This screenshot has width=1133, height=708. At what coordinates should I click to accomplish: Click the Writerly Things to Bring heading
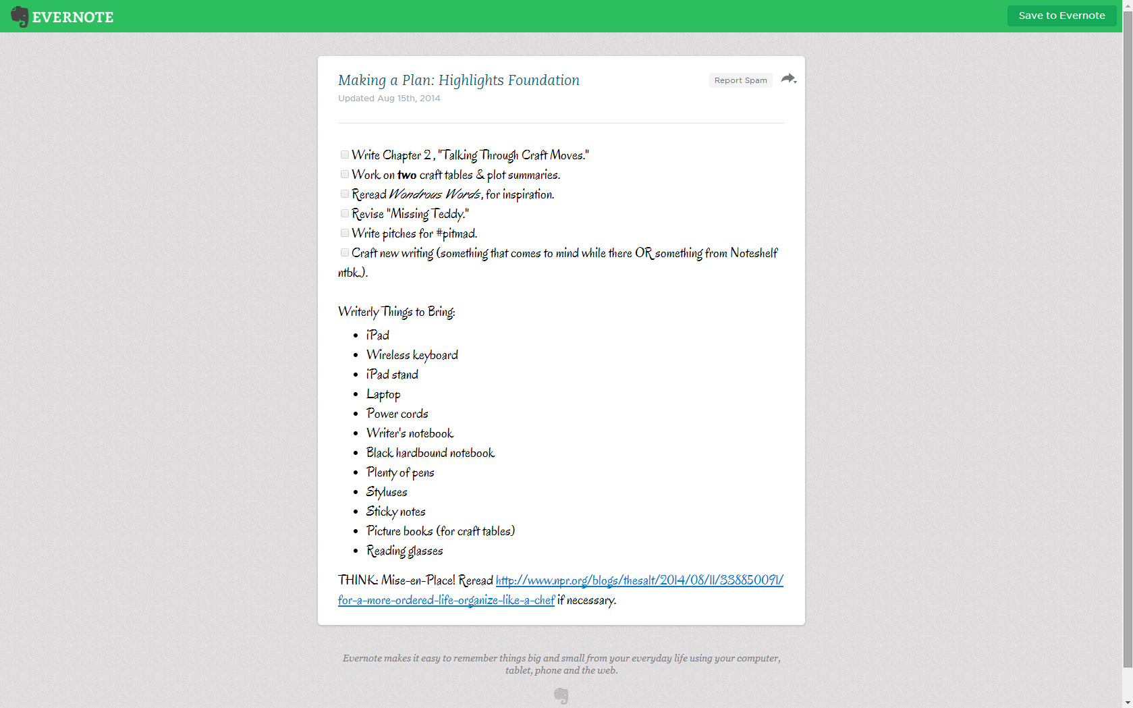pos(396,312)
